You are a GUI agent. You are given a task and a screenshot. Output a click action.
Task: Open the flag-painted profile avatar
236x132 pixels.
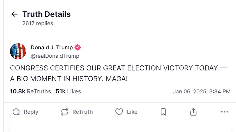tap(18, 51)
